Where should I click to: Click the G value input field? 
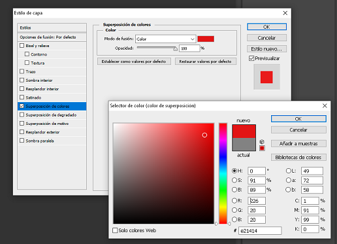coord(257,210)
